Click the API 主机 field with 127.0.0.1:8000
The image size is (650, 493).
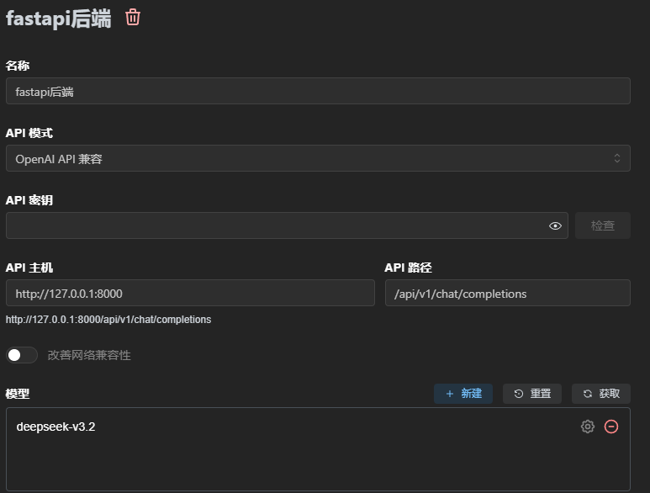190,293
